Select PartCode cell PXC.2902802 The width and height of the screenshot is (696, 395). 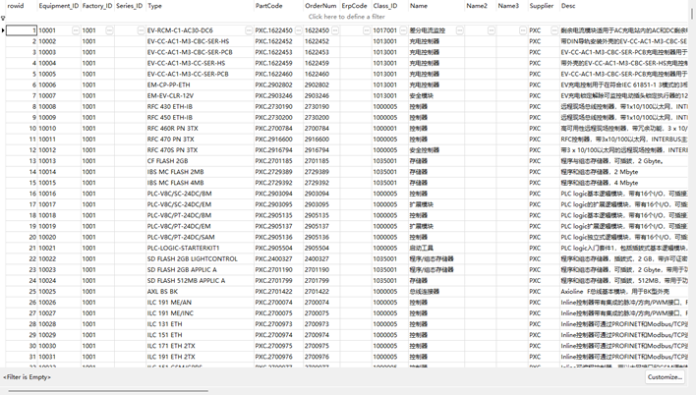[x=278, y=85]
